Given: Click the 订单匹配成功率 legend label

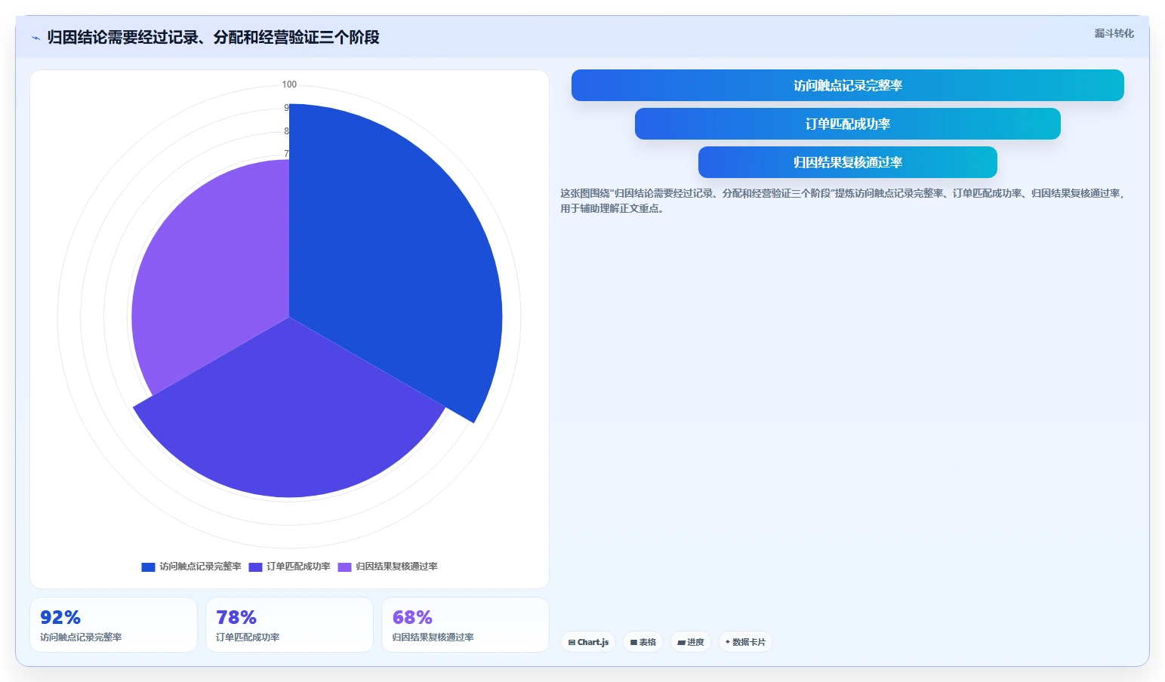Looking at the screenshot, I should point(298,567).
